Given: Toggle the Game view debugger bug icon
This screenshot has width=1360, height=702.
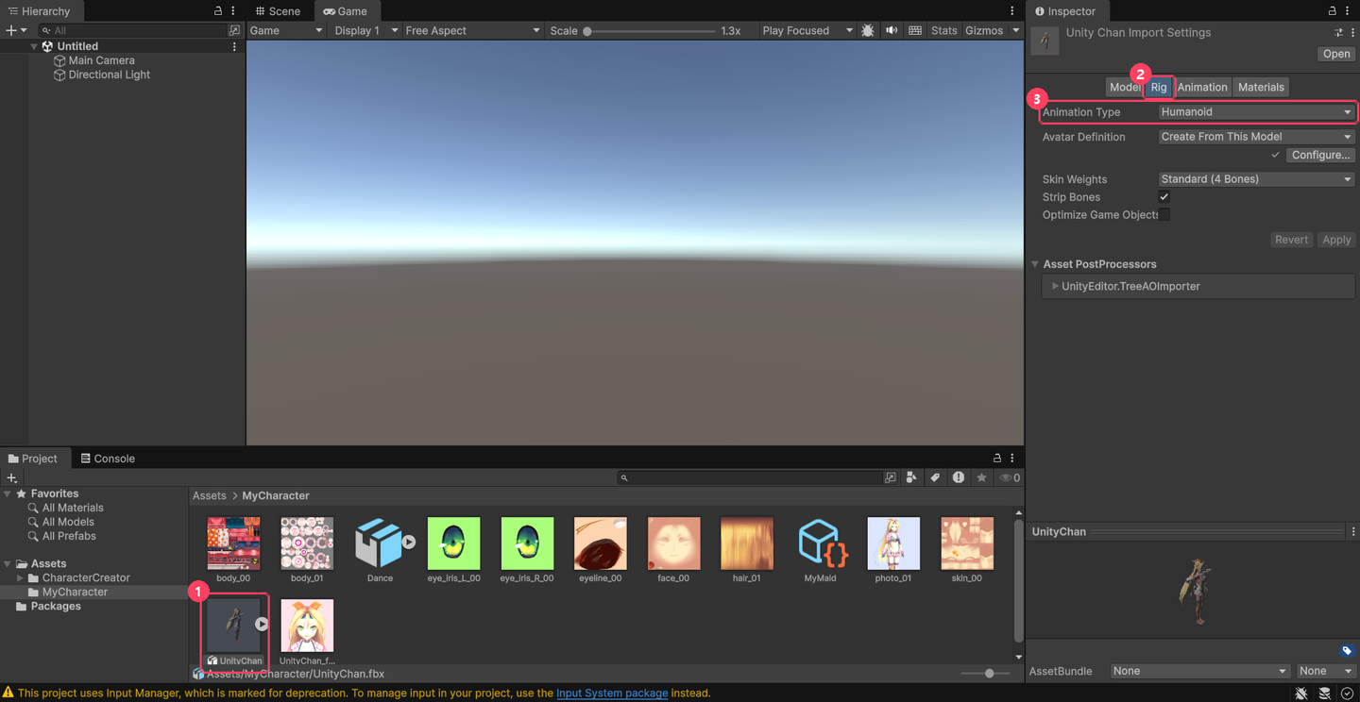Looking at the screenshot, I should pos(868,30).
